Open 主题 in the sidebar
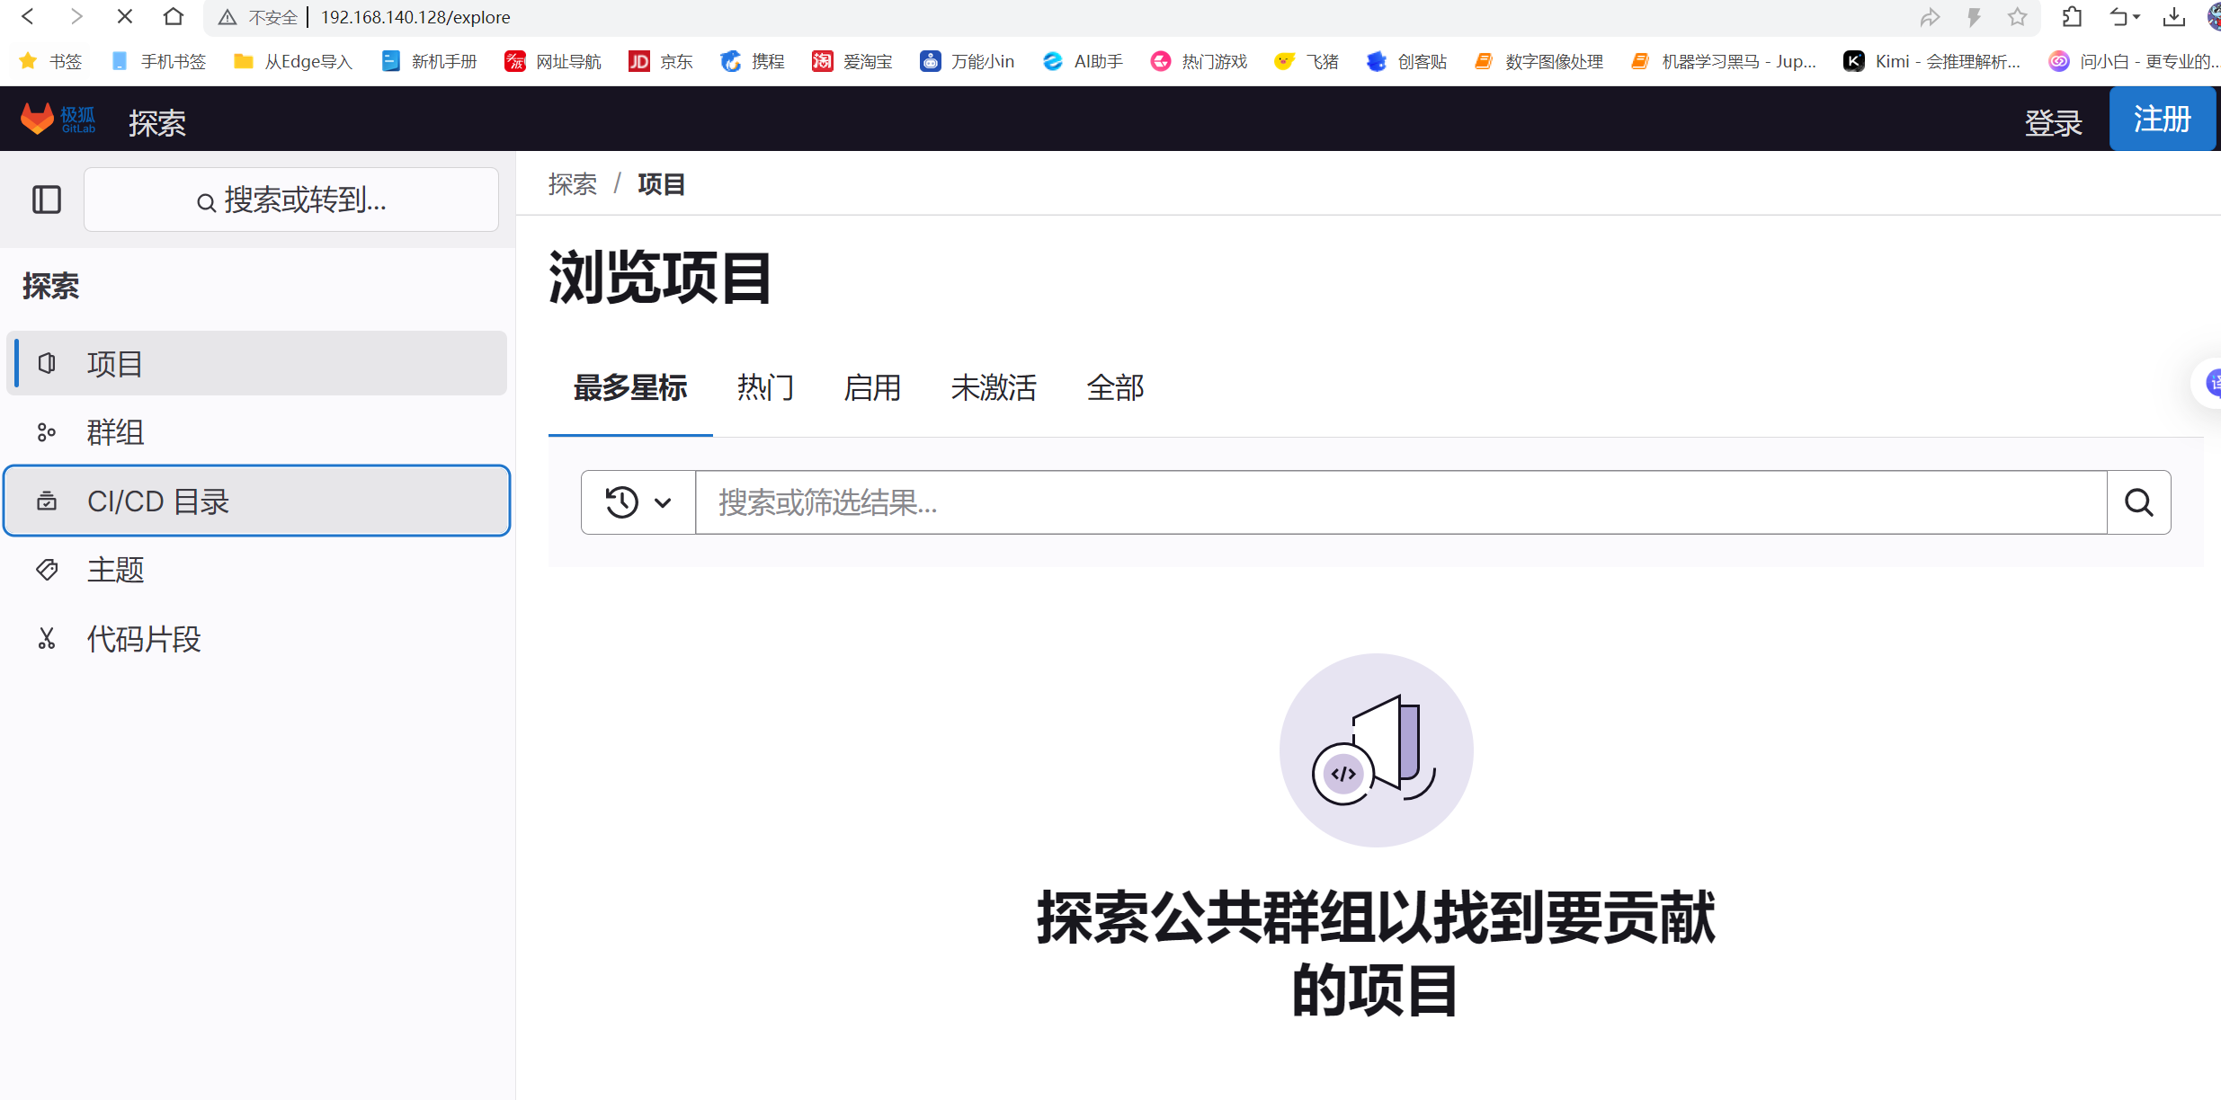2221x1100 pixels. tap(257, 570)
